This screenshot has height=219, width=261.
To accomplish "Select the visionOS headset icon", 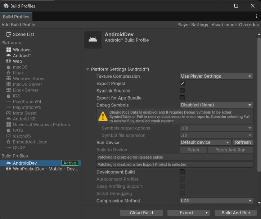I will coord(9,136).
